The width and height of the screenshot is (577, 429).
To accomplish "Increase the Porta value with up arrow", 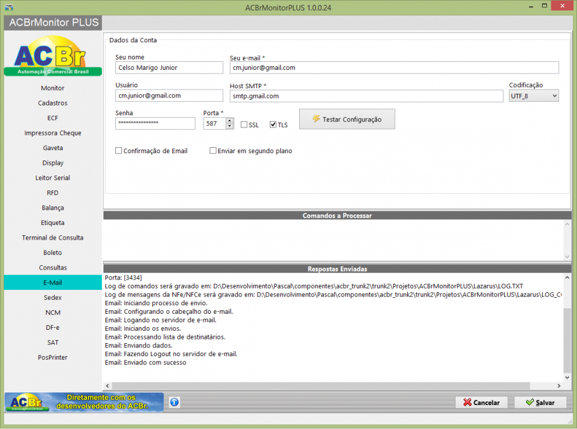I will pyautogui.click(x=229, y=120).
